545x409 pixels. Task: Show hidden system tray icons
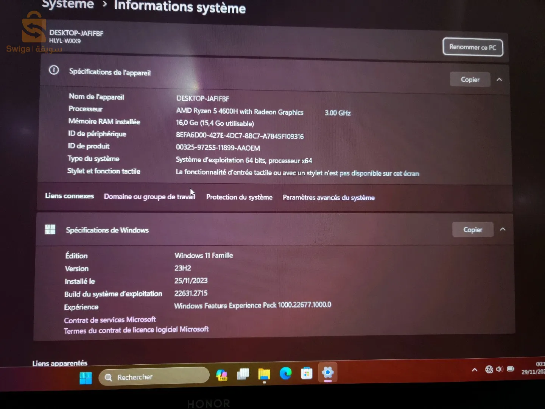coord(475,370)
